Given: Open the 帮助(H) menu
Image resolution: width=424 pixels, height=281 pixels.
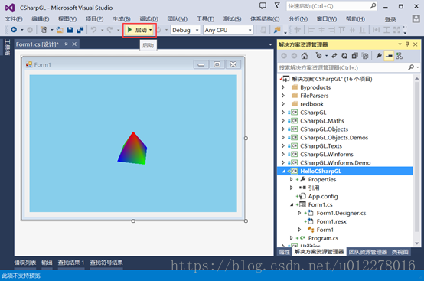Looking at the screenshot, I should pos(355,19).
